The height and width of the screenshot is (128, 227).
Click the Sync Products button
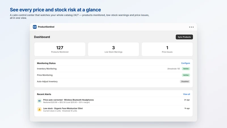(x=184, y=37)
